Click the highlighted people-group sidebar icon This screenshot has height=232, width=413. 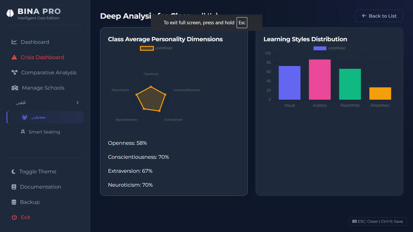coord(25,117)
